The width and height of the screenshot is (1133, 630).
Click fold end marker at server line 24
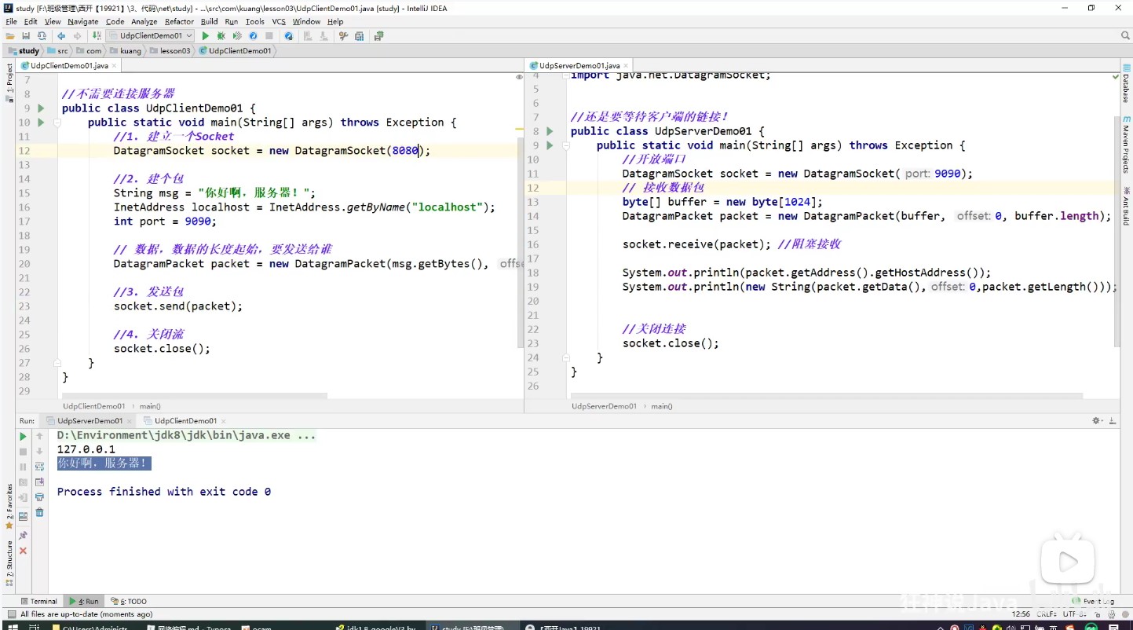tap(565, 357)
